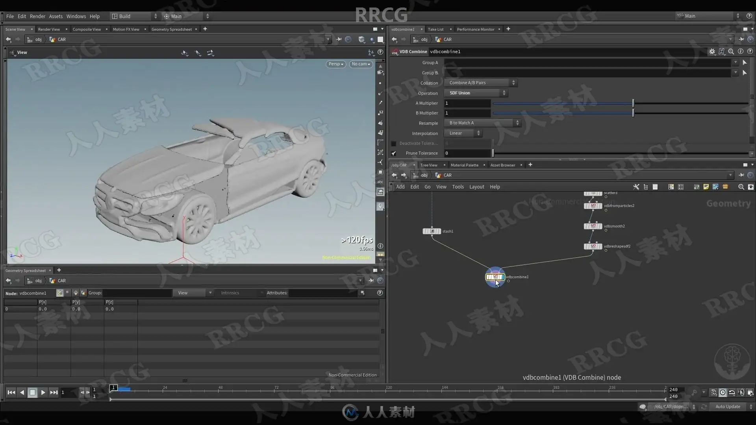This screenshot has height=425, width=756.
Task: Enable the Deactivate Tolerance checkbox
Action: click(x=394, y=144)
